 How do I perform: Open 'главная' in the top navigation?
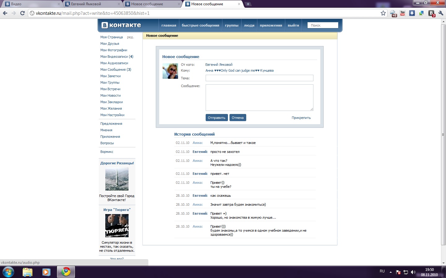(x=169, y=25)
